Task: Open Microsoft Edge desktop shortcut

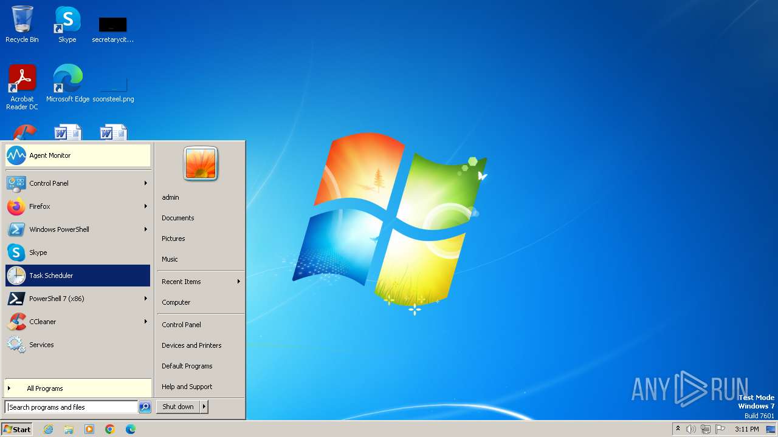Action: pyautogui.click(x=67, y=84)
